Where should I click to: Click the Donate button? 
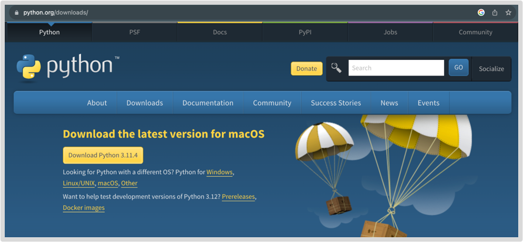307,69
